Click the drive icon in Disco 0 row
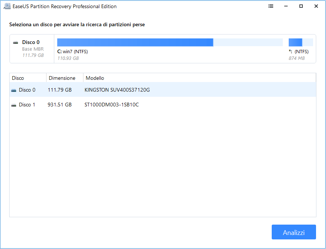 14,90
